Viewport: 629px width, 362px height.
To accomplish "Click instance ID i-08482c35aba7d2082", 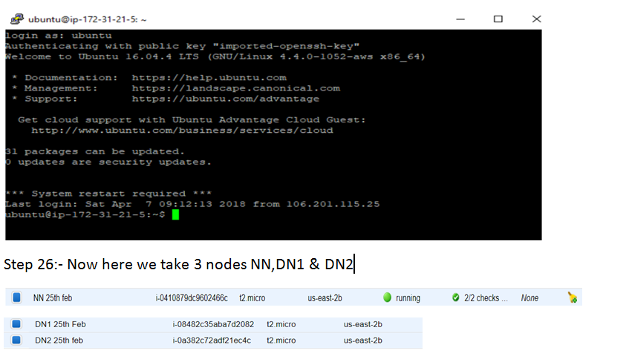I will [x=213, y=324].
